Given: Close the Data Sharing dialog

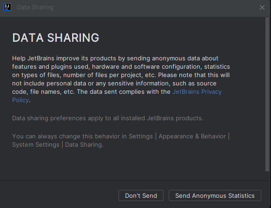Looking at the screenshot, I should [262, 7].
